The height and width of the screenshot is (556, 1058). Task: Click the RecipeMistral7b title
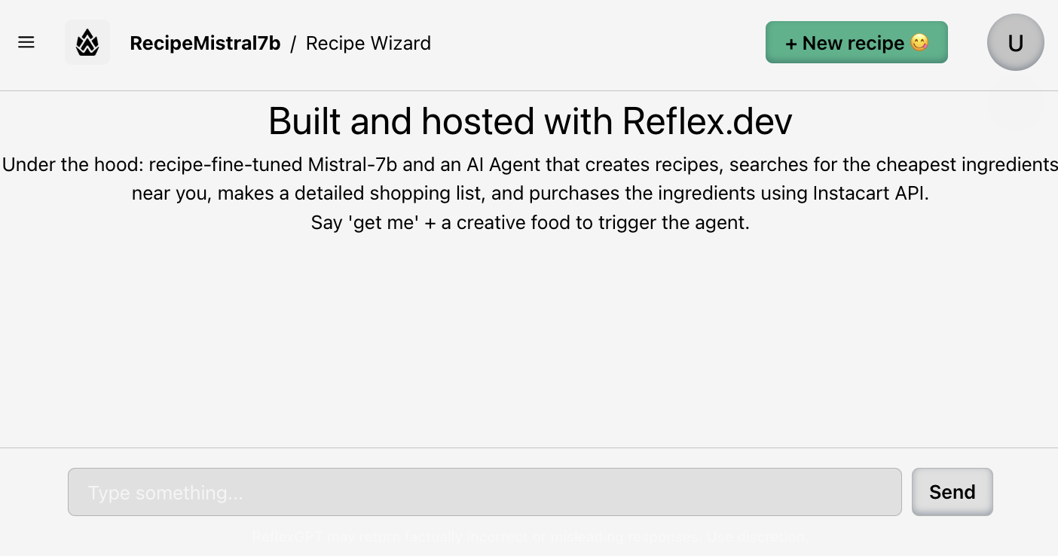205,43
